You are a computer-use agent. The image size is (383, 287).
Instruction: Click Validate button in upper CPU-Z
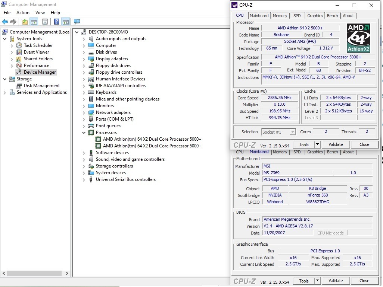[336, 144]
